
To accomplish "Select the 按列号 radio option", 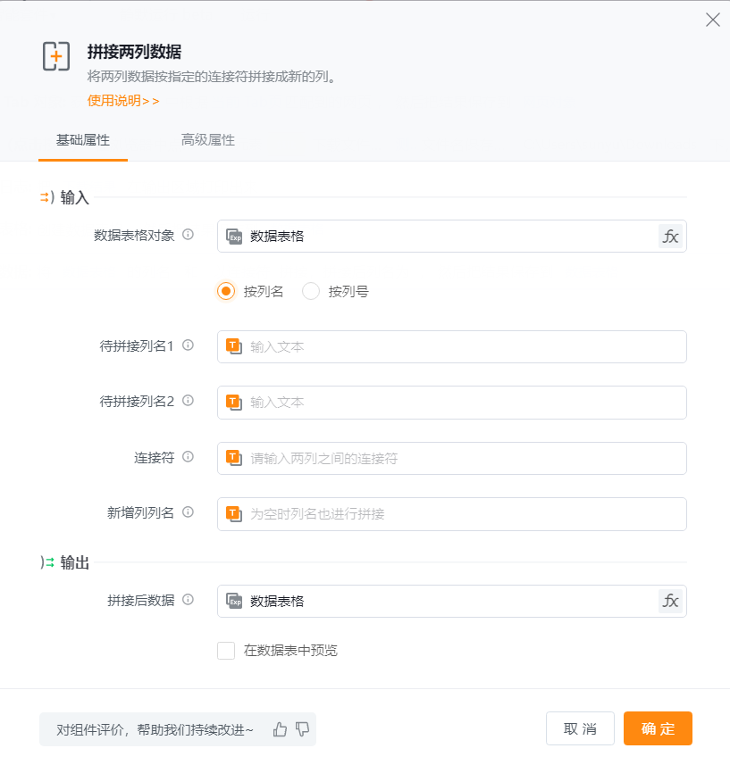I will pyautogui.click(x=311, y=291).
